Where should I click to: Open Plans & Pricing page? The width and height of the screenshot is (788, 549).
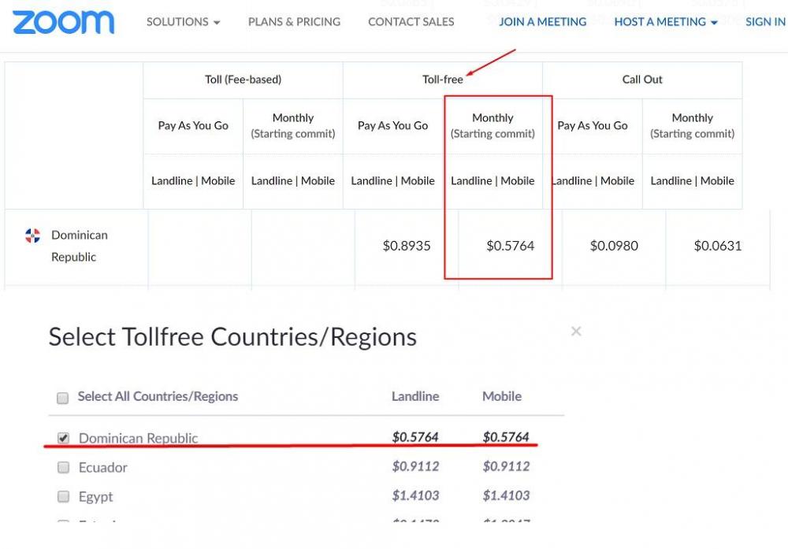tap(294, 22)
